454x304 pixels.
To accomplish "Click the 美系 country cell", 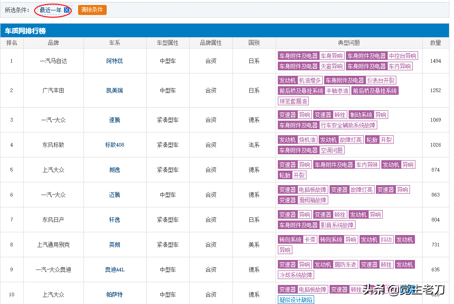I will point(254,245).
